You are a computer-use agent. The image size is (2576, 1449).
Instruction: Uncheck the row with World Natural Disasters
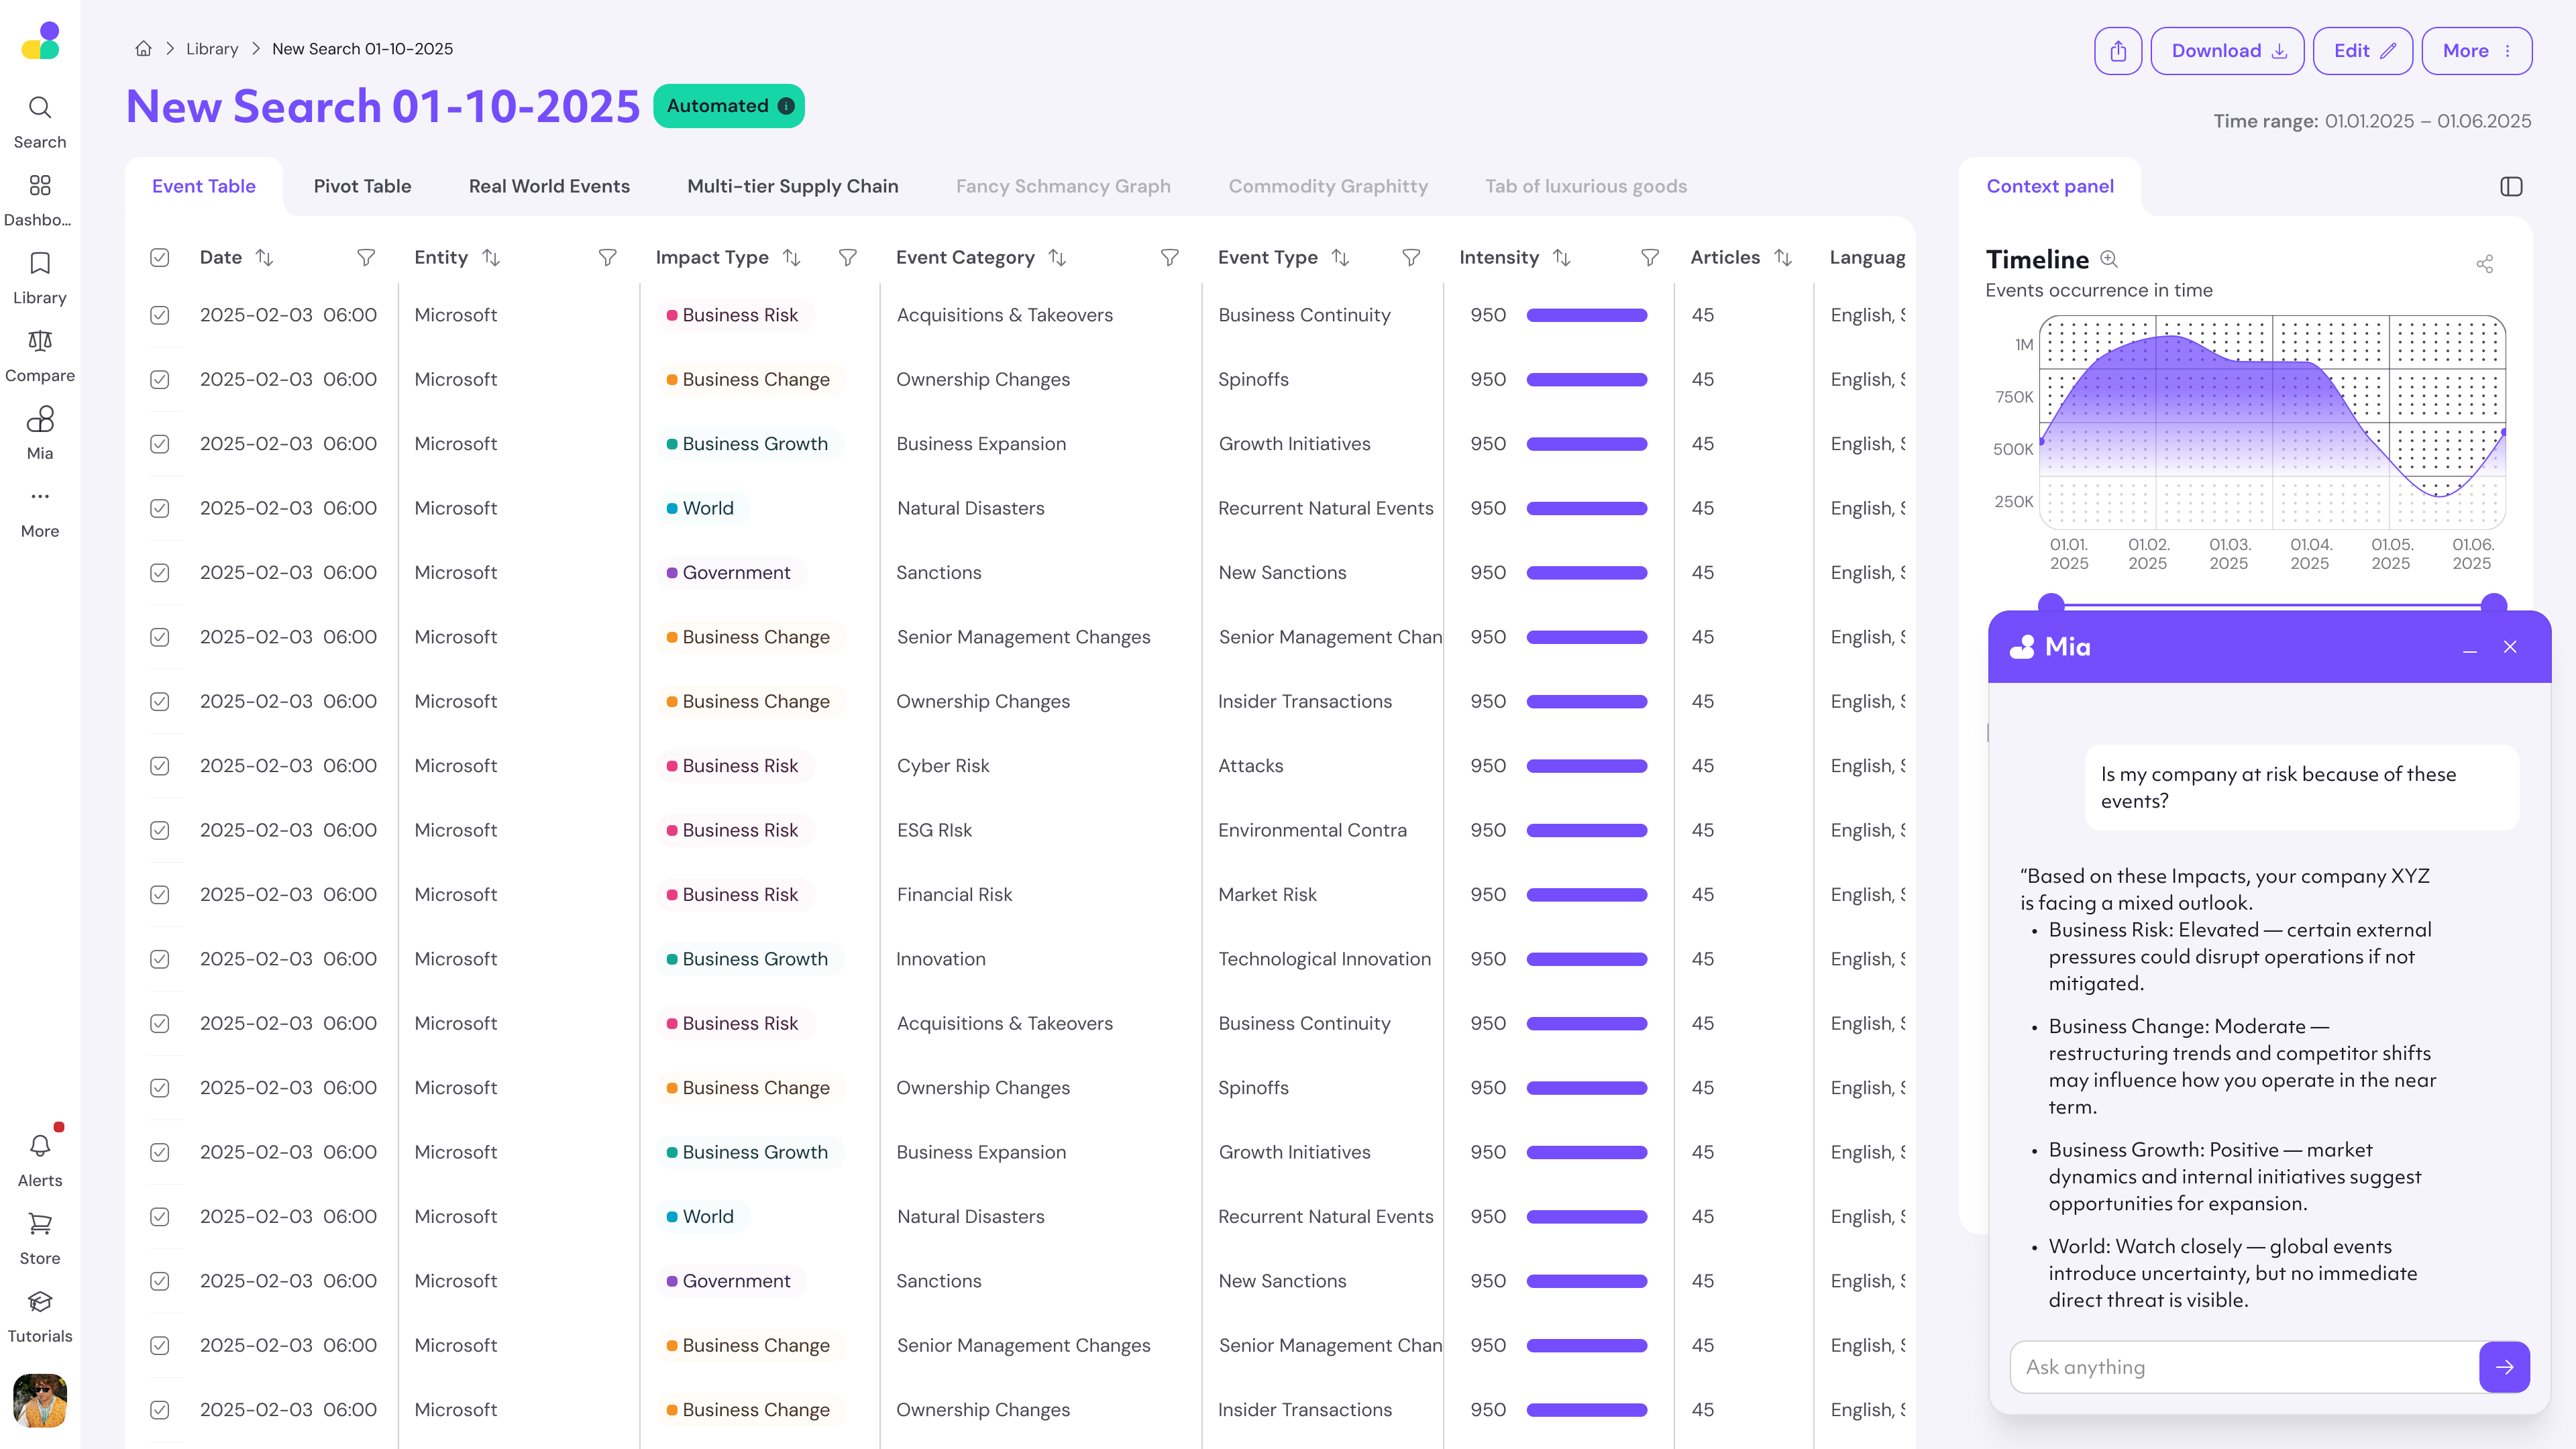click(x=160, y=508)
